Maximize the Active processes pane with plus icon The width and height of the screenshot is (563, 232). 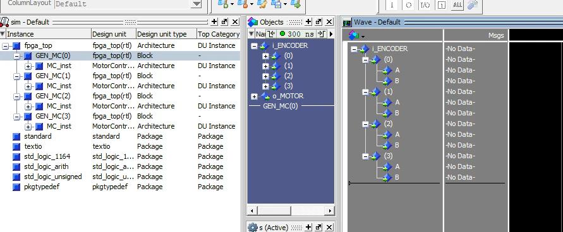pyautogui.click(x=308, y=228)
